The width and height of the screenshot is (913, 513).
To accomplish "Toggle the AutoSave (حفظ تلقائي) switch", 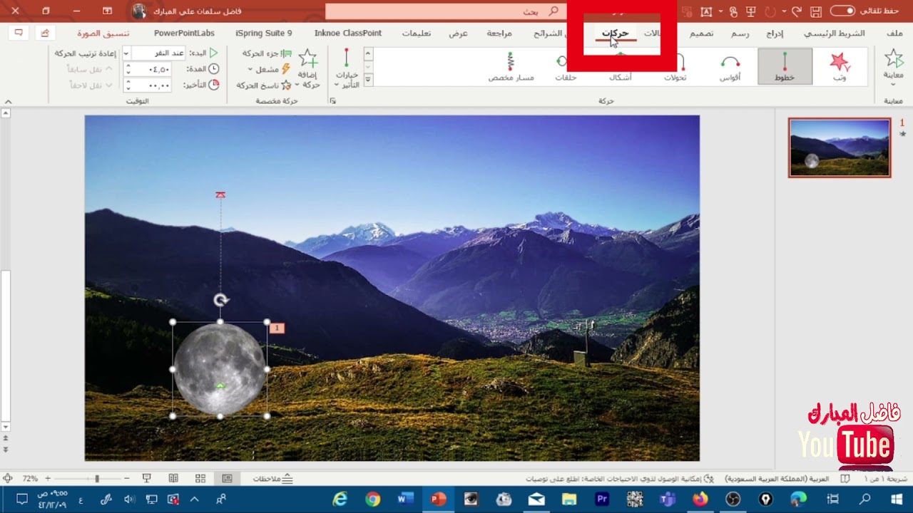I will 842,11.
